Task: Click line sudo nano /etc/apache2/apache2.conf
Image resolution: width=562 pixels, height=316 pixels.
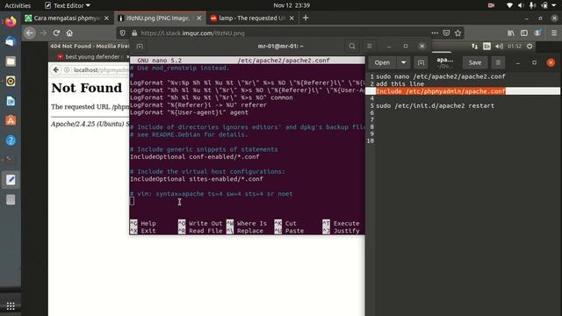Action: [x=441, y=76]
